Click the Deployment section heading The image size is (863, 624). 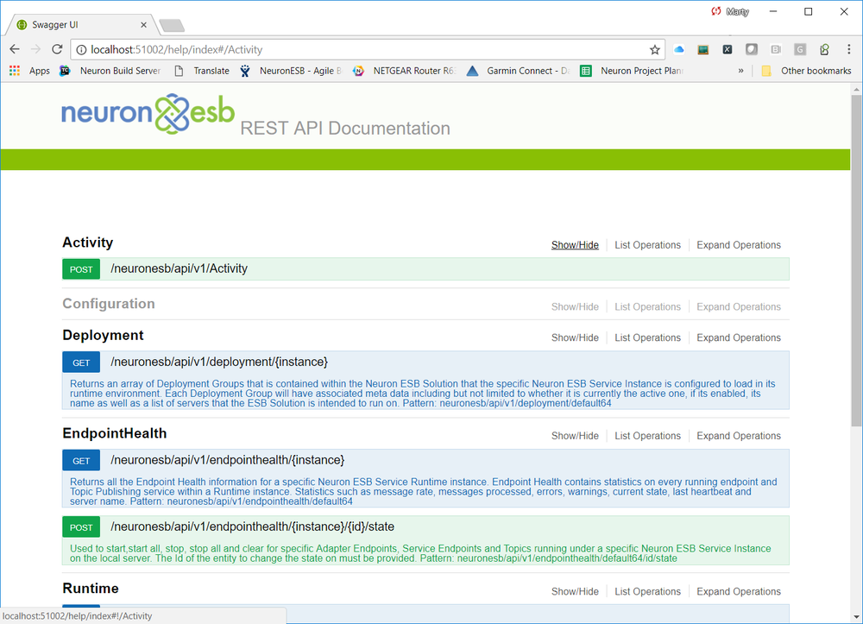(x=103, y=336)
